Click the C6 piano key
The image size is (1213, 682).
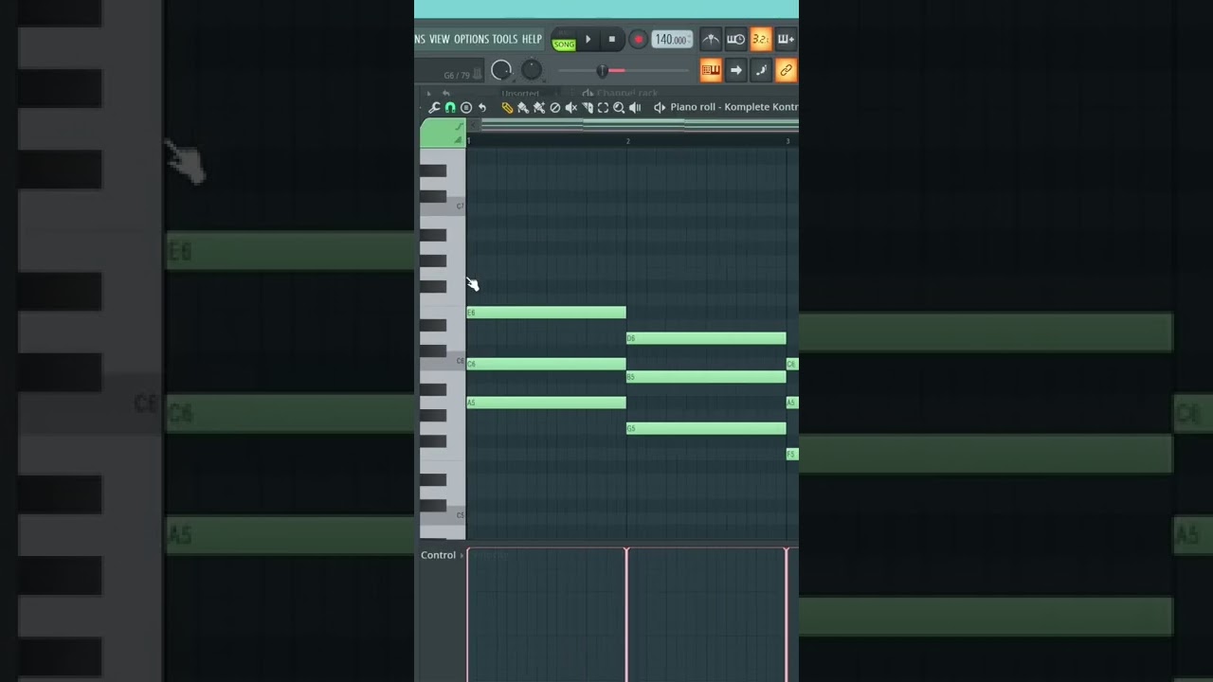tap(443, 361)
